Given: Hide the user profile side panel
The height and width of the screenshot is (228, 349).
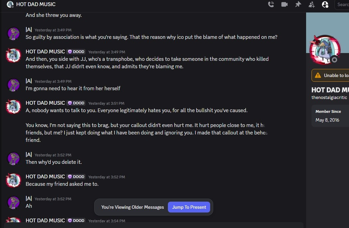Looking at the screenshot, I should [325, 4].
